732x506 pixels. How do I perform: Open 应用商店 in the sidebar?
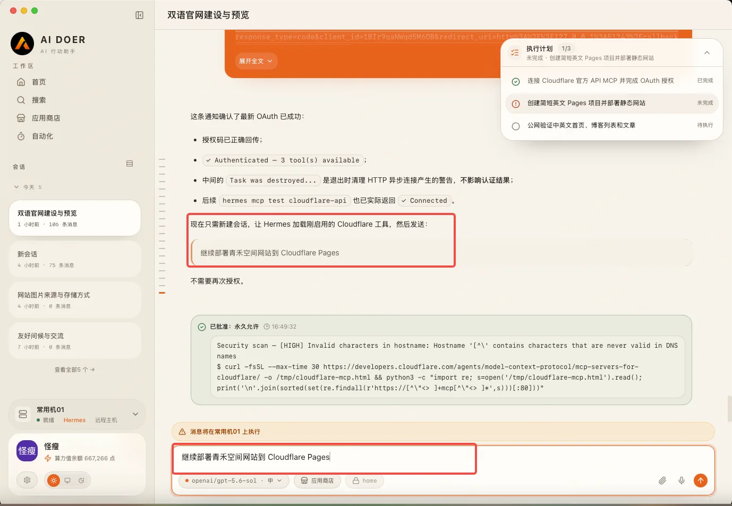75,118
